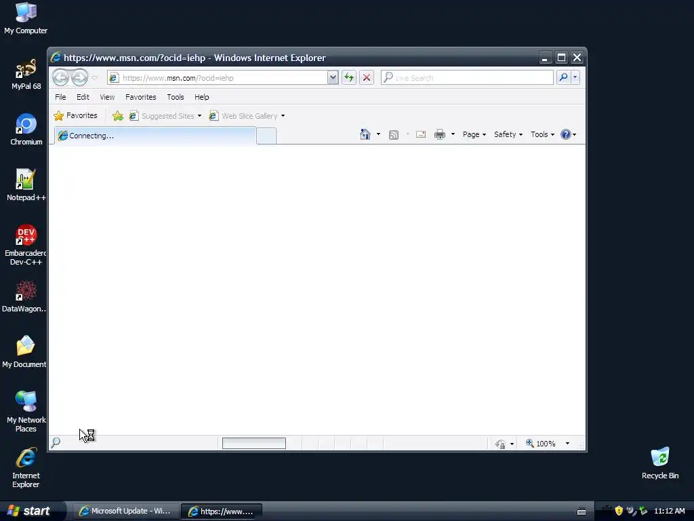Expand the Print options dropdown arrow
This screenshot has height=521, width=694.
coord(453,134)
